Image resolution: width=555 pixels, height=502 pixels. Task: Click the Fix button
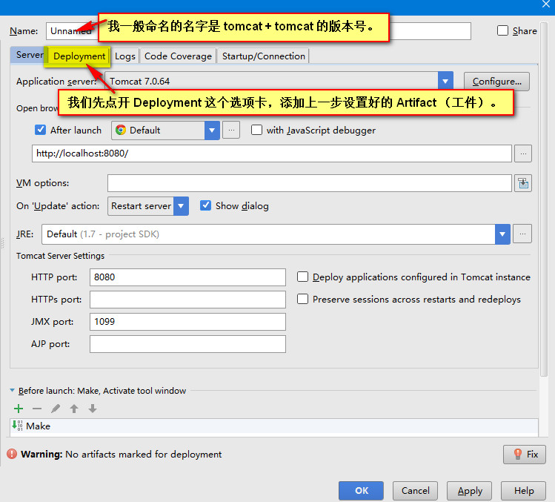[x=524, y=455]
